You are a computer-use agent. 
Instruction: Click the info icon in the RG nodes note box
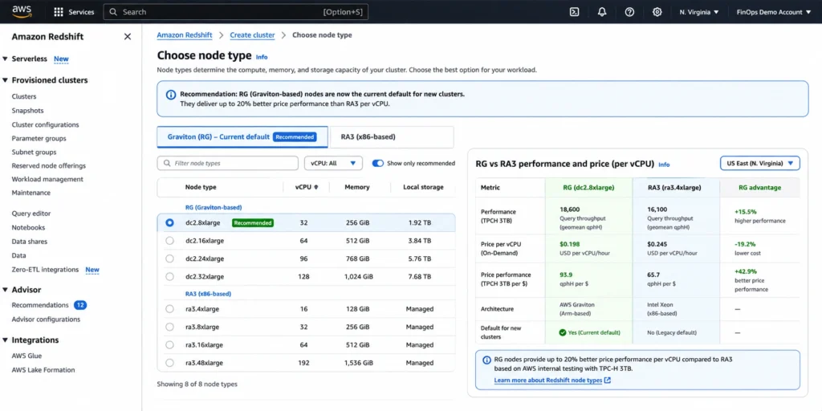[x=486, y=360]
